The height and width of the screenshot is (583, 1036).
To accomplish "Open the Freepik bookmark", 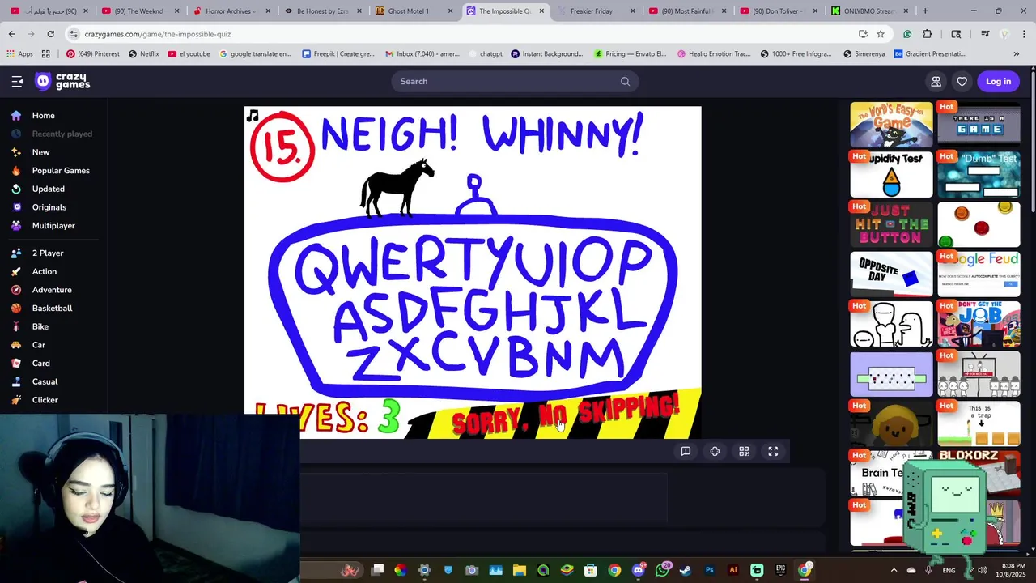I will point(338,54).
